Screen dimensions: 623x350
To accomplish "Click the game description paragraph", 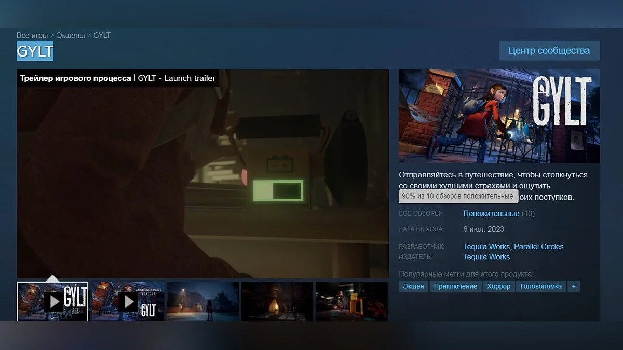I will [493, 186].
